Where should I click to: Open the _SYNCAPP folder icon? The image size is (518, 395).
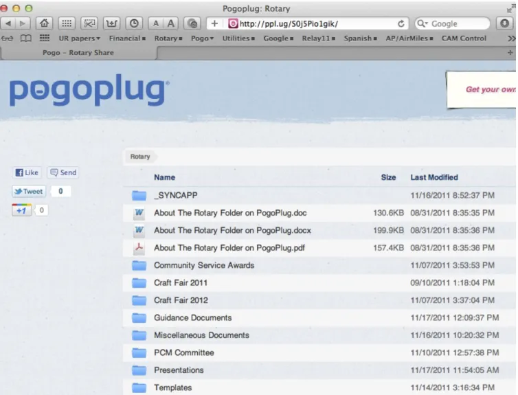coord(139,195)
